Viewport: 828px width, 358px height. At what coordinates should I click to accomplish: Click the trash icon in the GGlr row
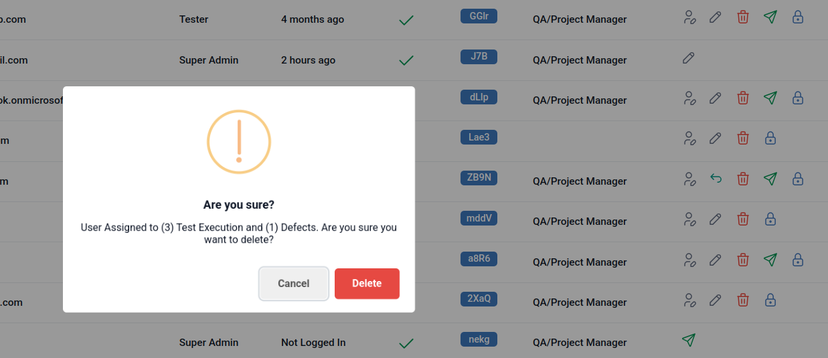(743, 17)
